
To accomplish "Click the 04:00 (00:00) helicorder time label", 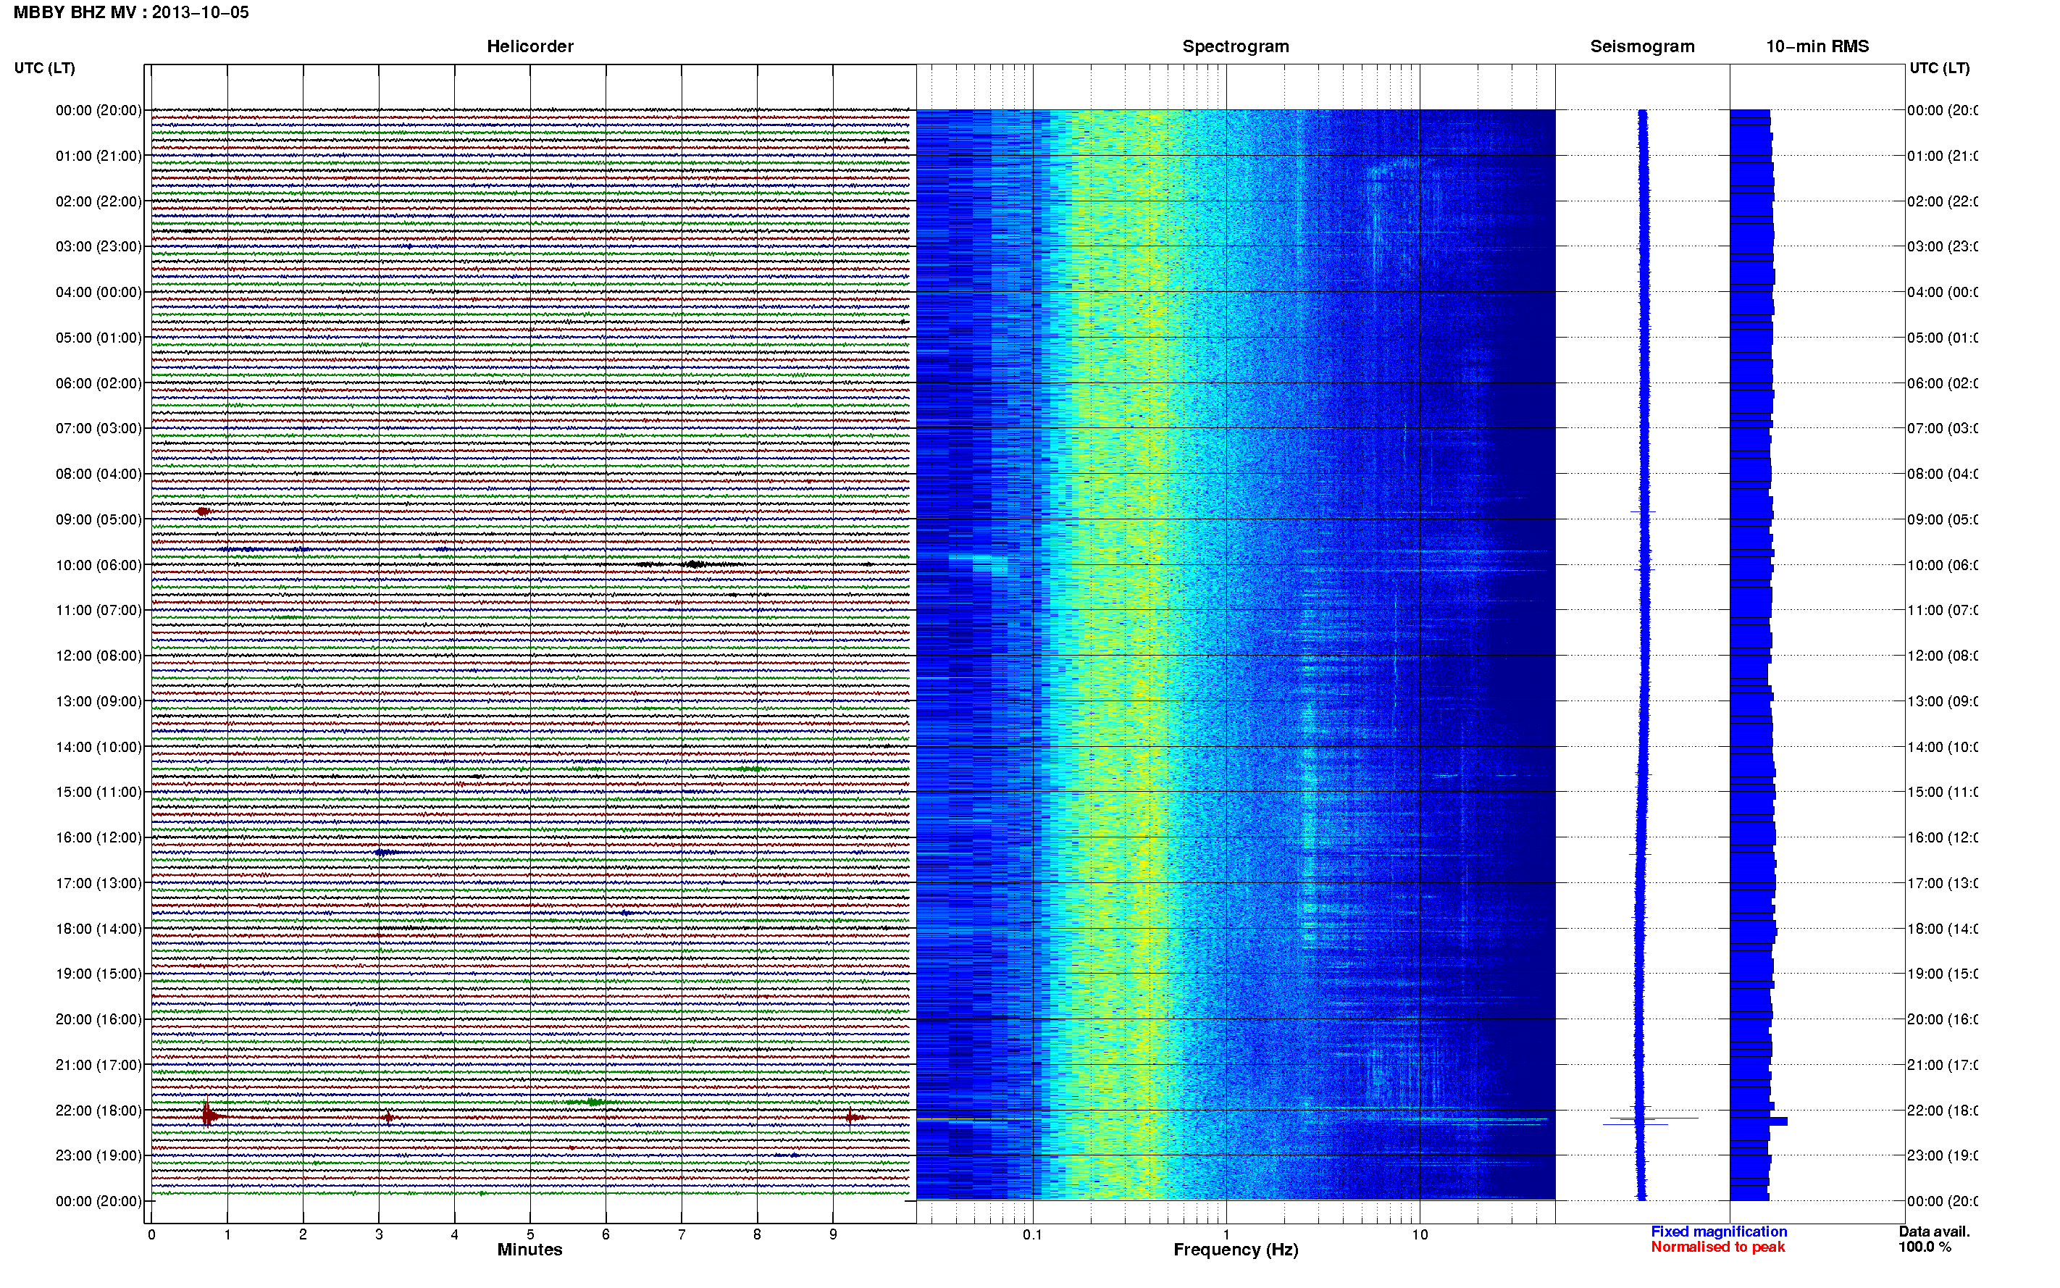I will [x=99, y=292].
